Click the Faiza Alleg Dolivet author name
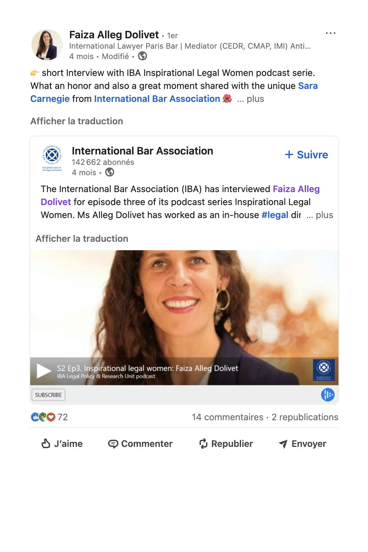 [x=114, y=35]
